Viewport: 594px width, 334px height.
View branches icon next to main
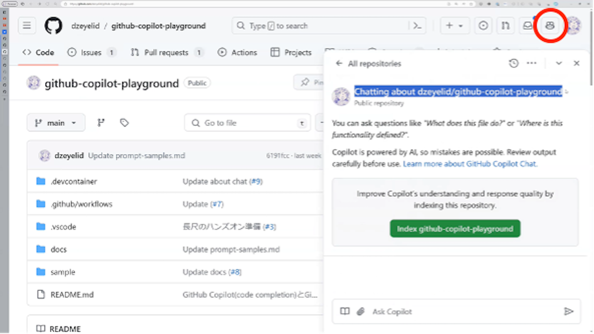(x=101, y=123)
